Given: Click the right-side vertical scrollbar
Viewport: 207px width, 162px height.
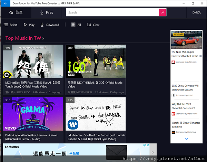Looking at the screenshot, I should coord(206,45).
